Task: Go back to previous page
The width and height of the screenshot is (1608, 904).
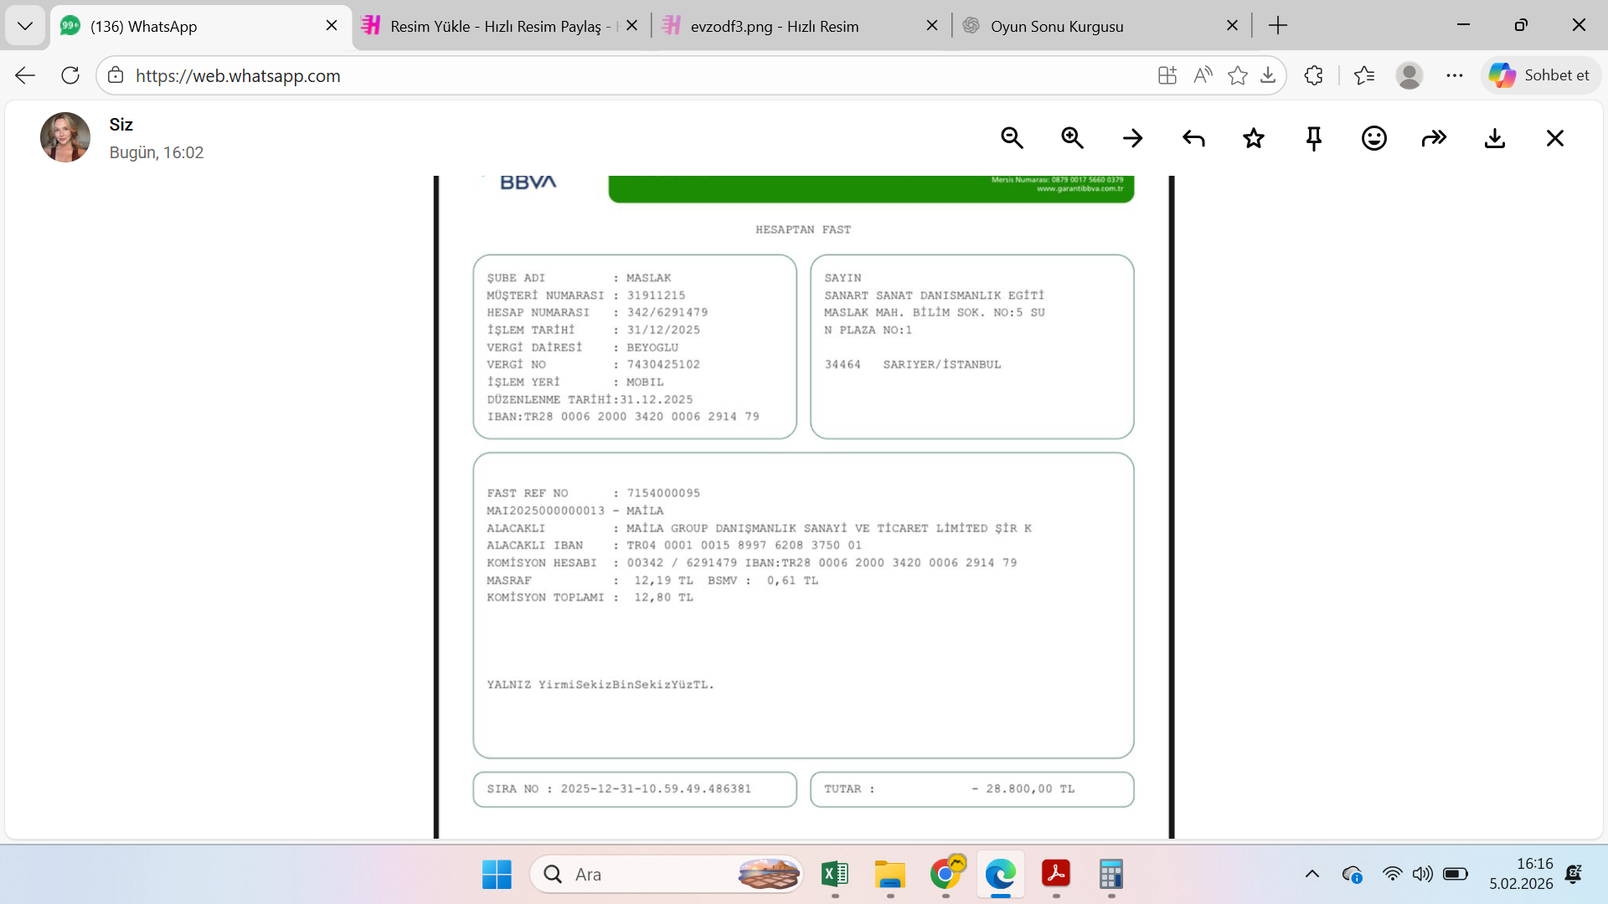Action: tap(25, 75)
